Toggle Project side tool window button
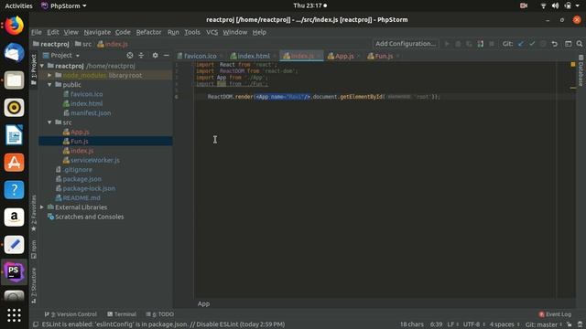 (x=34, y=69)
